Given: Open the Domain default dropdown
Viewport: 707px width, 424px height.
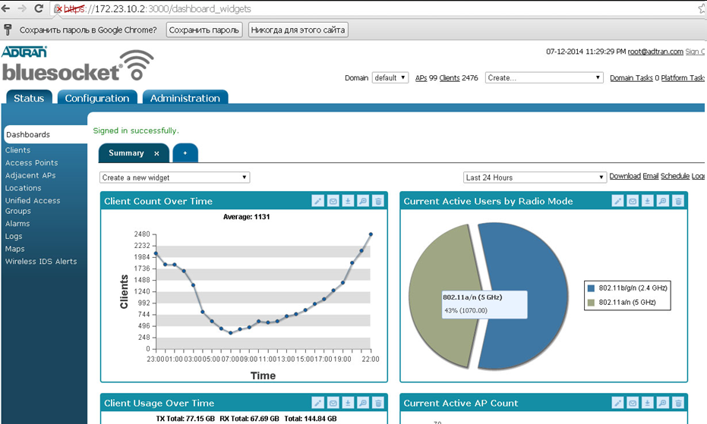Looking at the screenshot, I should (x=390, y=77).
